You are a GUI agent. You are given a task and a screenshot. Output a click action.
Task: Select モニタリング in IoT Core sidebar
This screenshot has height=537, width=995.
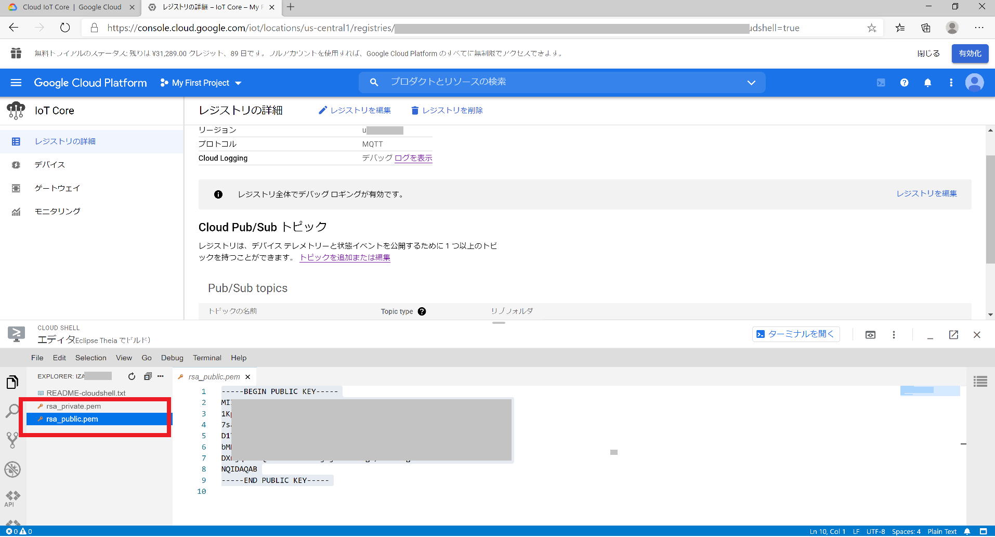92,212
